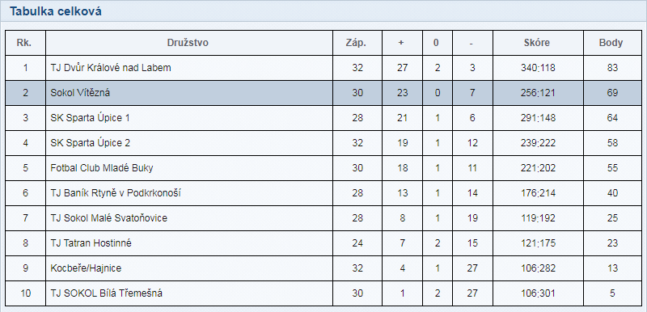Select TJ SOKOL Bílá Třemešná
The image size is (647, 312).
107,293
